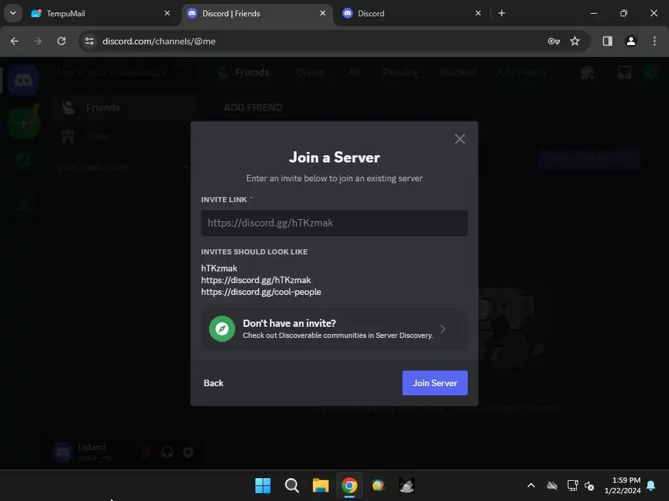
Task: Click the Chrome taskbar icon
Action: pos(350,485)
